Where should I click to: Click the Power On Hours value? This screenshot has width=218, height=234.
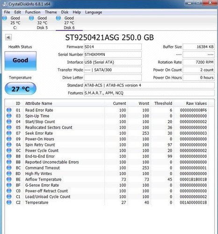point(198,78)
